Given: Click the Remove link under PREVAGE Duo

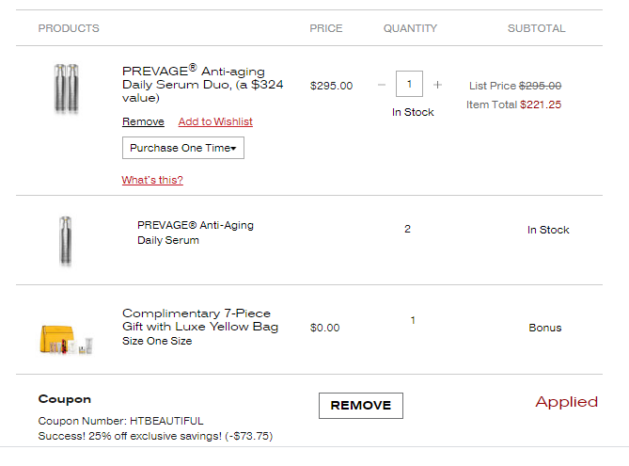Looking at the screenshot, I should [143, 121].
